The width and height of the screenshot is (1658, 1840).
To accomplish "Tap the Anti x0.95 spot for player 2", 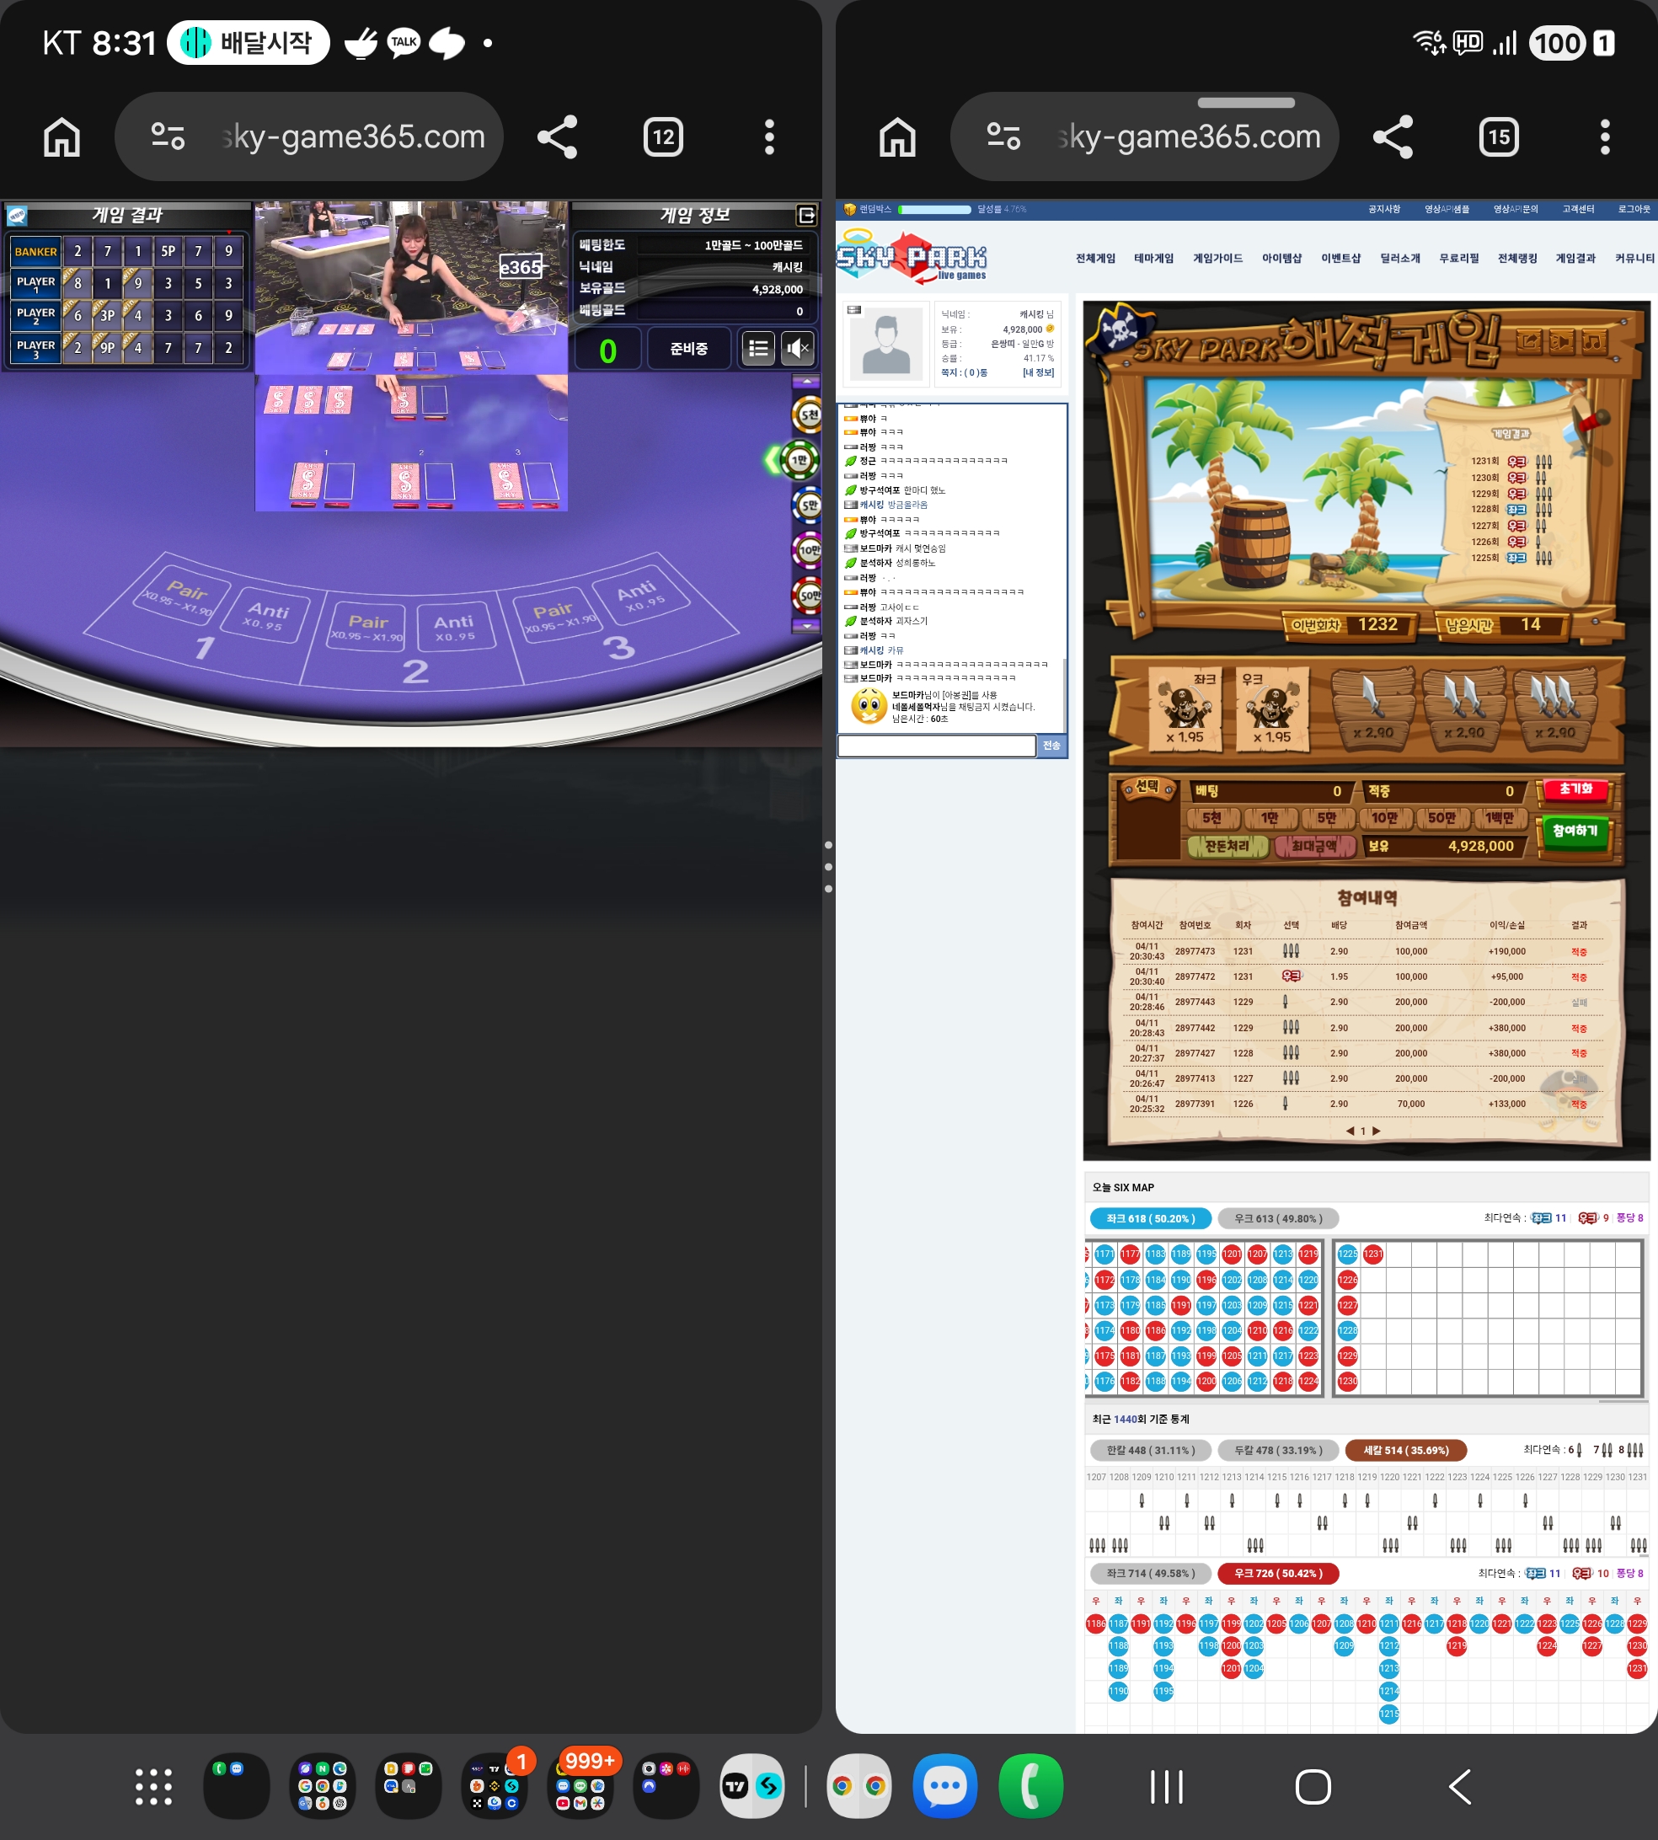I will coord(455,628).
